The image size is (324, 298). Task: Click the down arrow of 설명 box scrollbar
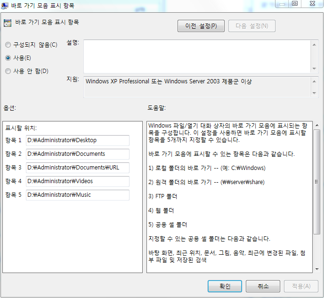coord(314,69)
